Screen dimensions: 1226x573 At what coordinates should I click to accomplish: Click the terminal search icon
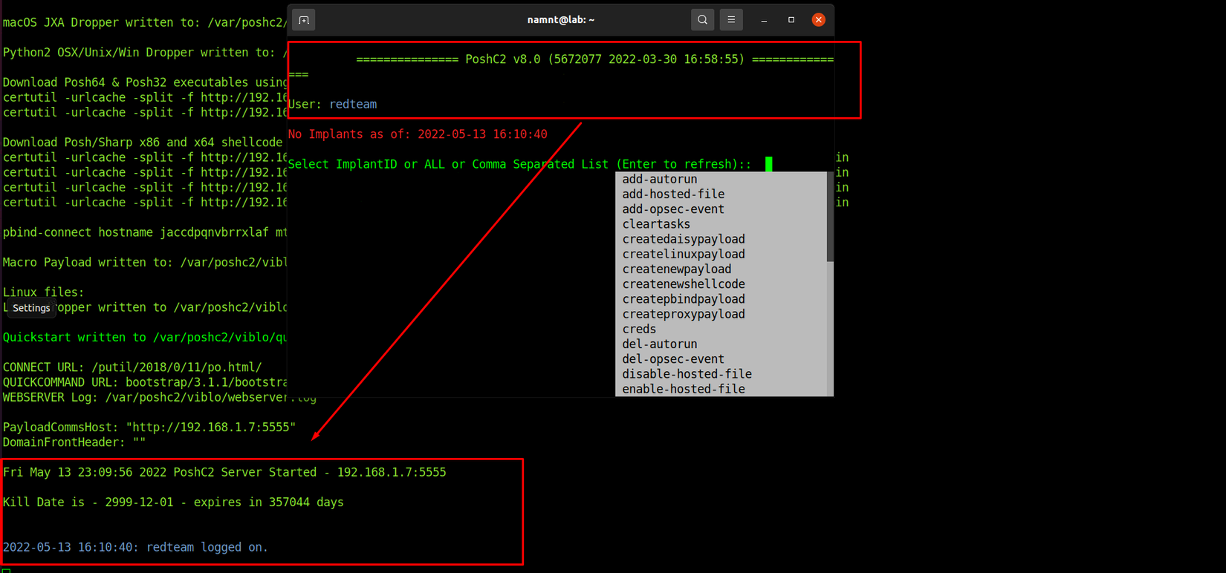(702, 20)
